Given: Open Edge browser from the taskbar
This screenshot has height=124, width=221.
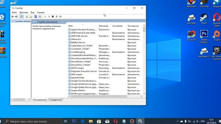Looking at the screenshot, I should (x=83, y=121).
